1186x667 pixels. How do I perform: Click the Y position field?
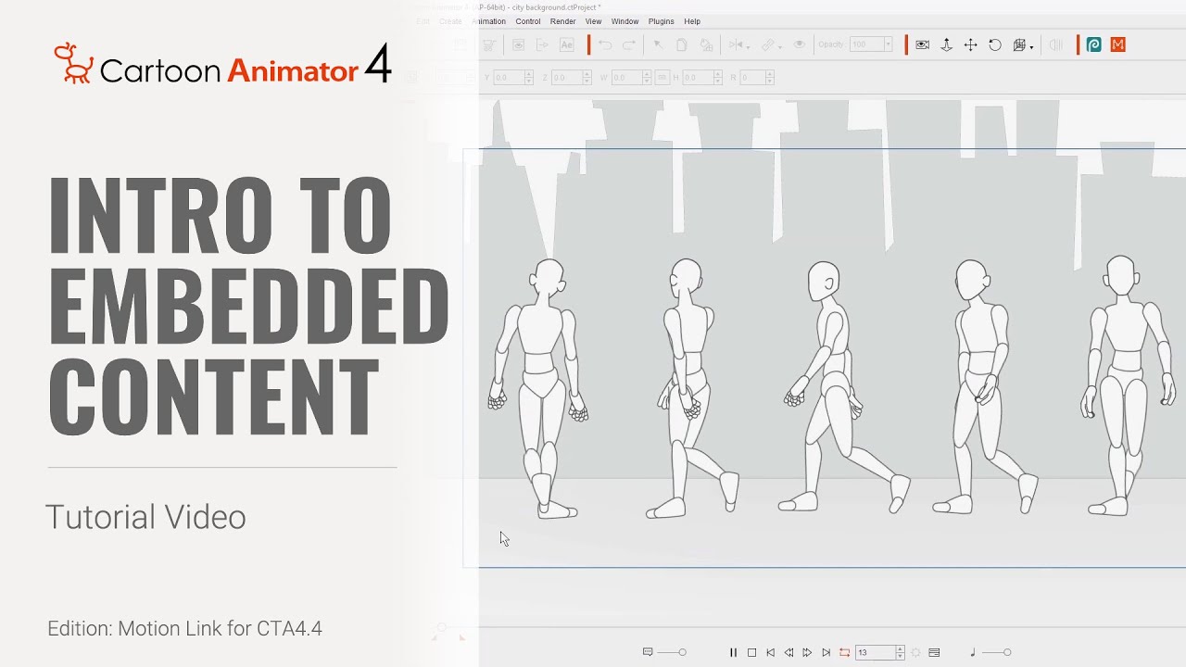pos(509,78)
